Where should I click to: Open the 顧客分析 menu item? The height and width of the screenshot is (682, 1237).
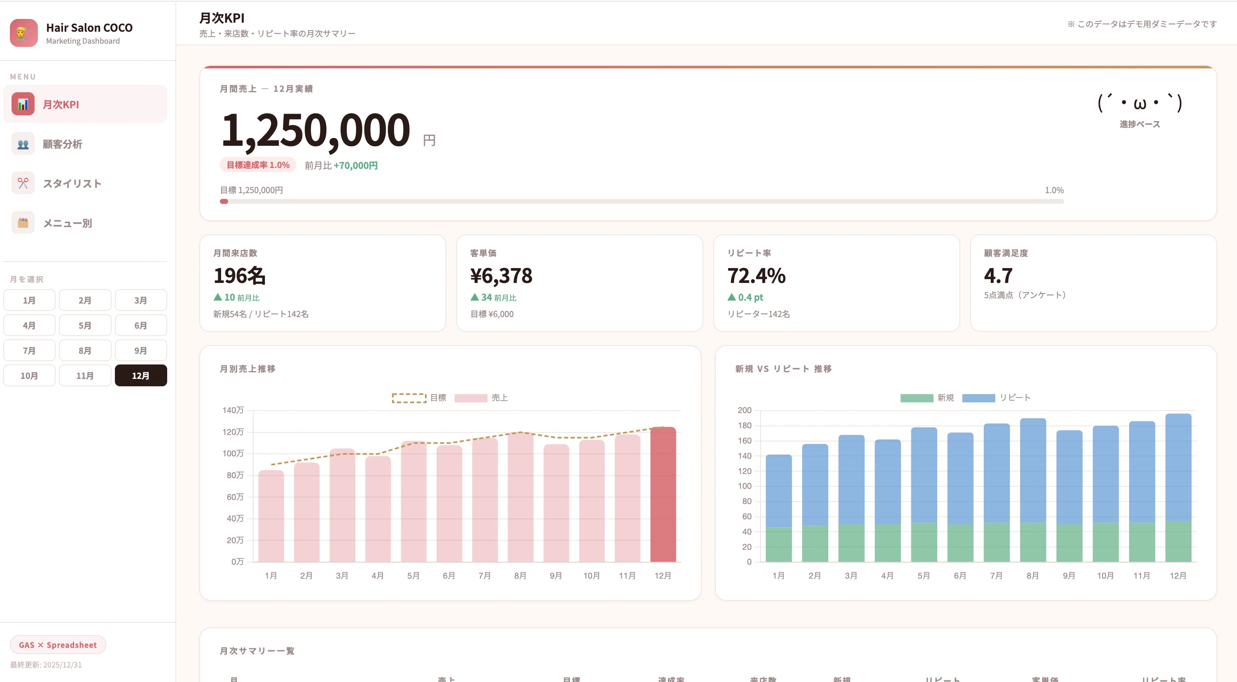pyautogui.click(x=85, y=144)
